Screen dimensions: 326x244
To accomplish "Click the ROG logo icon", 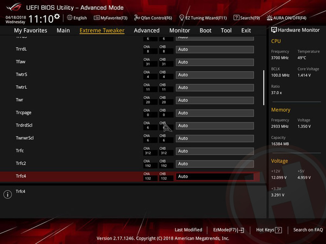I will pyautogui.click(x=14, y=7).
